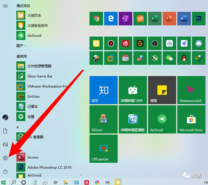Open the OBS Studio tile
The height and width of the screenshot is (185, 208).
click(x=155, y=43)
